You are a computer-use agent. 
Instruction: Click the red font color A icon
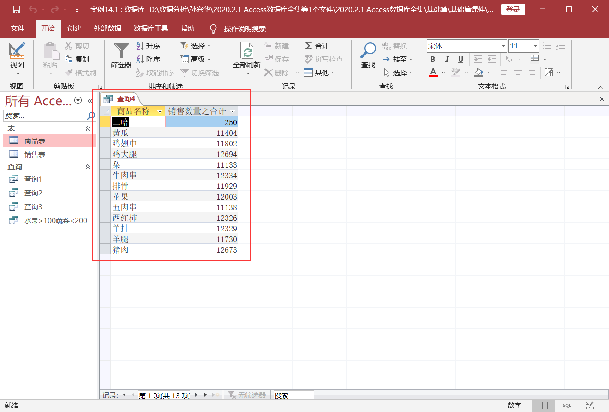[x=433, y=73]
